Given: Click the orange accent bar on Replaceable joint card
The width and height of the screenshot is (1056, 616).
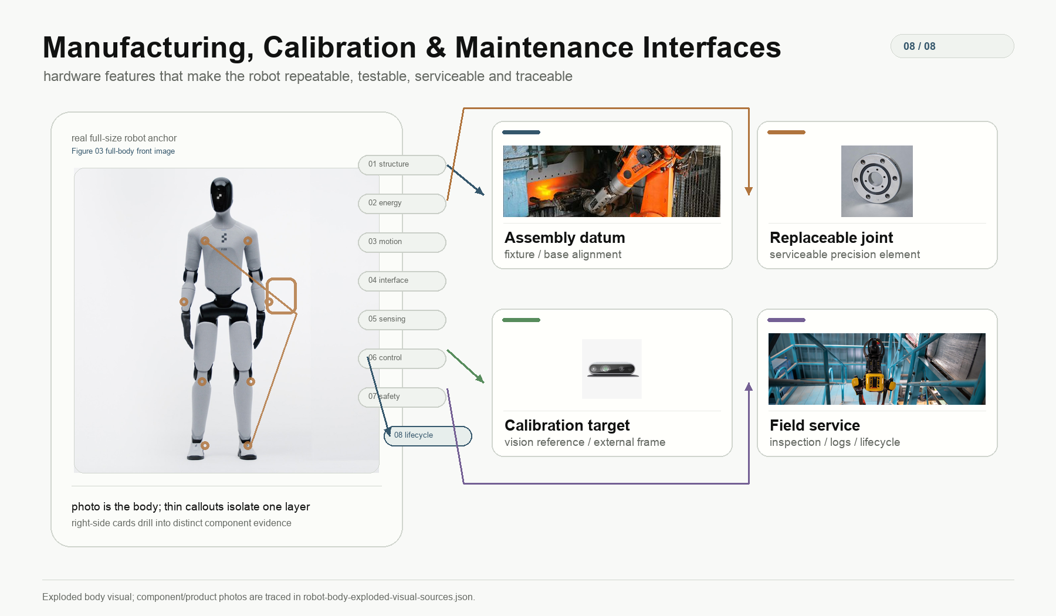Looking at the screenshot, I should (786, 133).
